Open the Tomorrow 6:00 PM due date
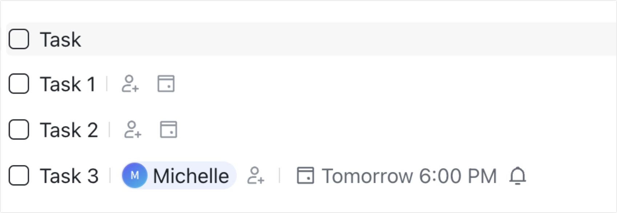 coord(409,176)
